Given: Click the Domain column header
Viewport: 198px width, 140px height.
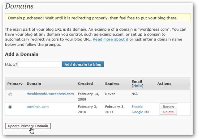Looking at the screenshot, I should point(34,83).
